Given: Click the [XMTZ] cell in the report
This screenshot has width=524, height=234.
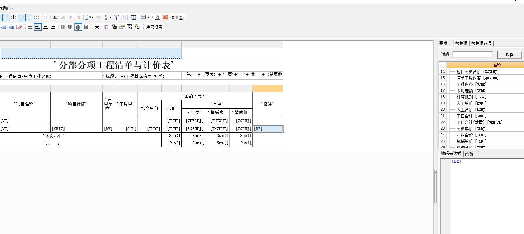Looking at the screenshot, I should pyautogui.click(x=76, y=129).
